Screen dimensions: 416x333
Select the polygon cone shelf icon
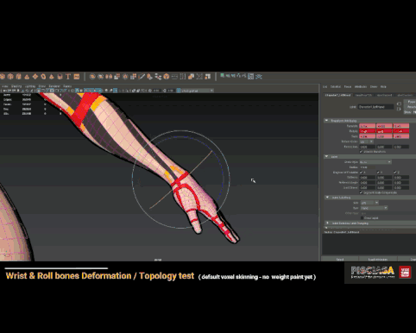coord(27,77)
